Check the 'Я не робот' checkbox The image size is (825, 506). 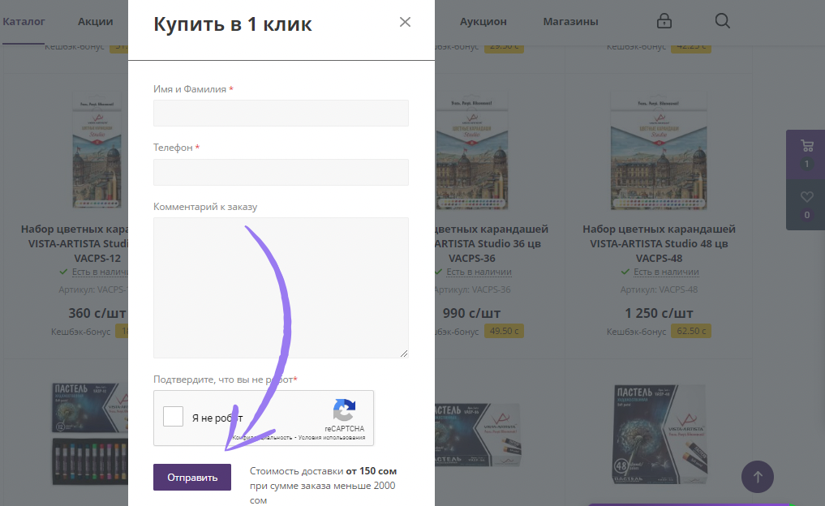[x=174, y=417]
